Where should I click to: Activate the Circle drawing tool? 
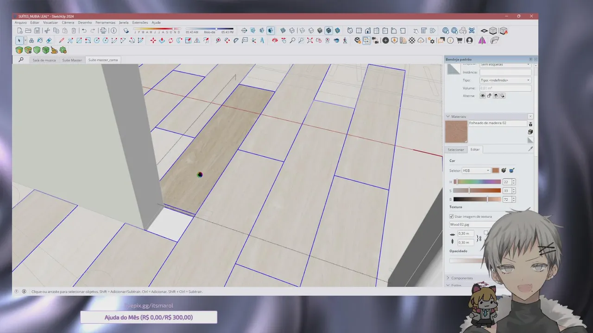pyautogui.click(x=96, y=41)
